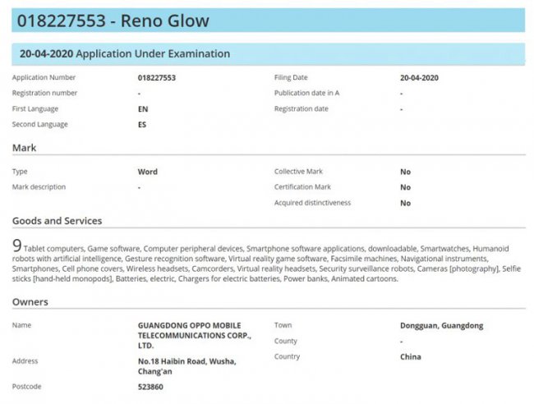Collapse the Owners section heading

(30, 302)
